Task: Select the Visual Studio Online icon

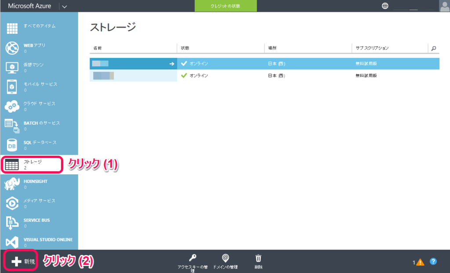Action: (x=12, y=242)
